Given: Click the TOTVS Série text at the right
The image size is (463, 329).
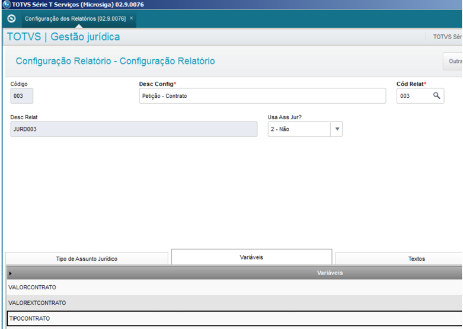Looking at the screenshot, I should 447,37.
